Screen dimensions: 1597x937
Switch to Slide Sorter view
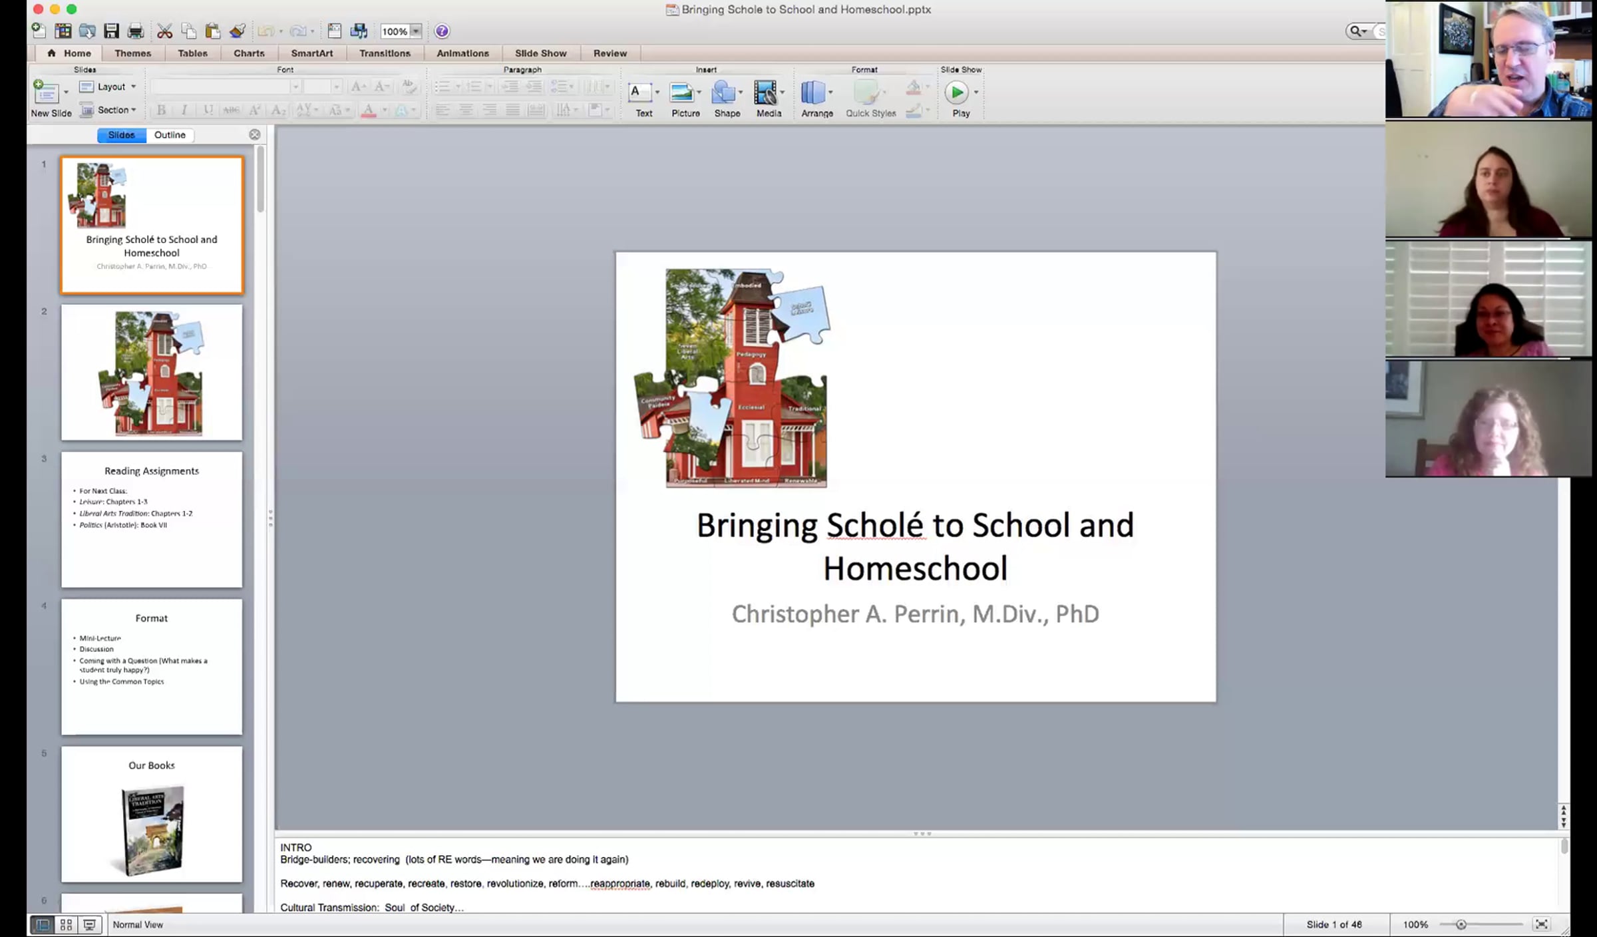coord(66,924)
